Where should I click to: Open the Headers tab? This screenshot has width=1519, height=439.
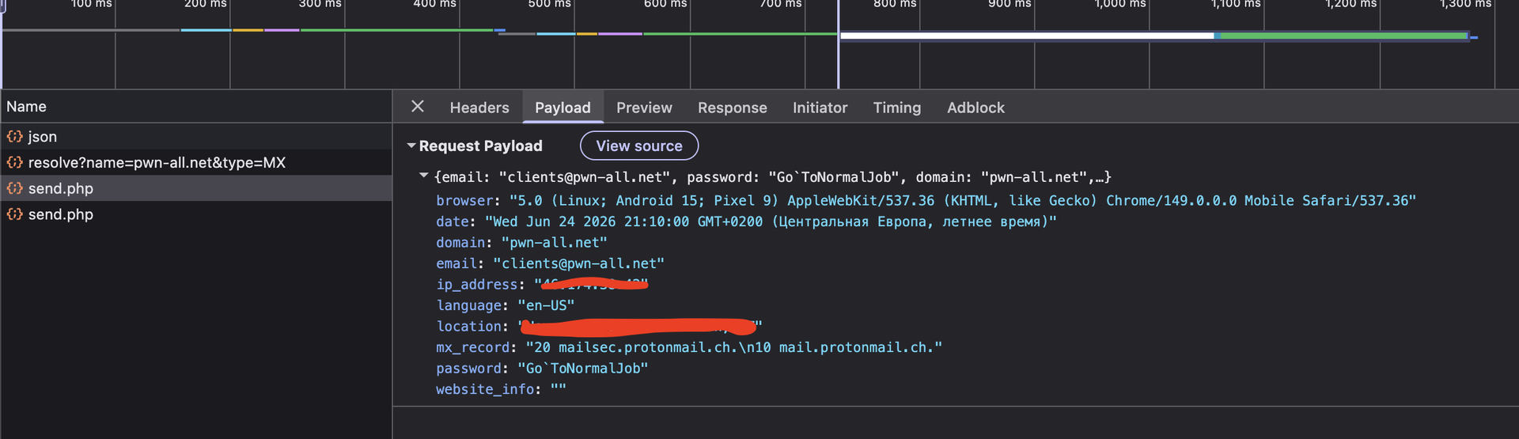point(479,108)
